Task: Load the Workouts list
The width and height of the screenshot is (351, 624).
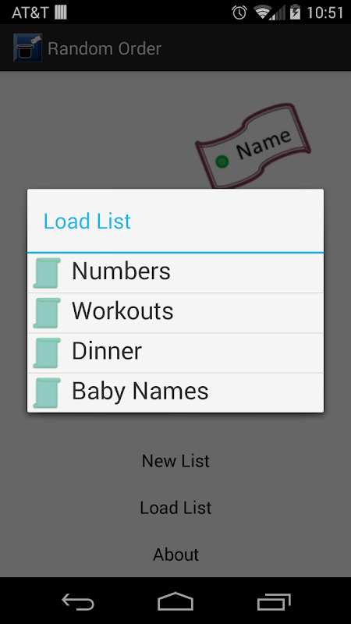Action: pyautogui.click(x=175, y=313)
